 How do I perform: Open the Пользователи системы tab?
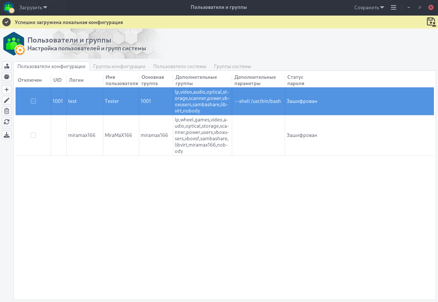click(x=180, y=66)
